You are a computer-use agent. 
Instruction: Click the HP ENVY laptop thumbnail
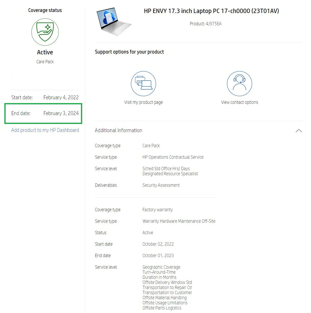[114, 21]
